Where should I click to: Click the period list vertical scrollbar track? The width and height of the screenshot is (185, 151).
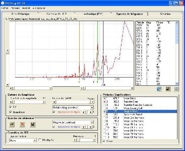[x=177, y=62]
